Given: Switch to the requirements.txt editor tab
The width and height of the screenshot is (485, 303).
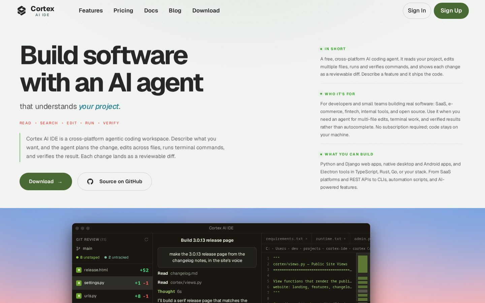Looking at the screenshot, I should click(287, 239).
